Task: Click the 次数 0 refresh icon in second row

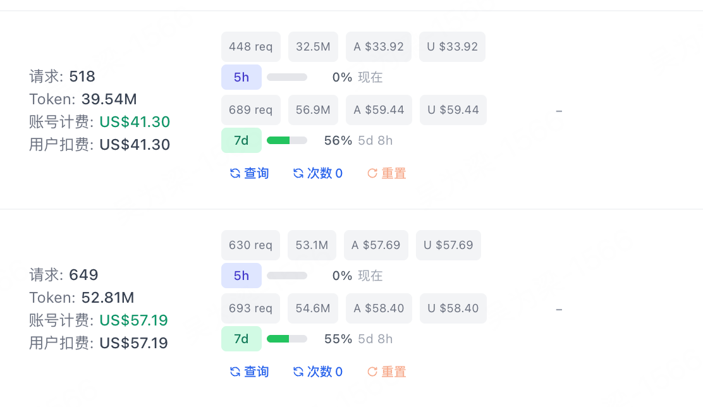Action: pyautogui.click(x=298, y=372)
